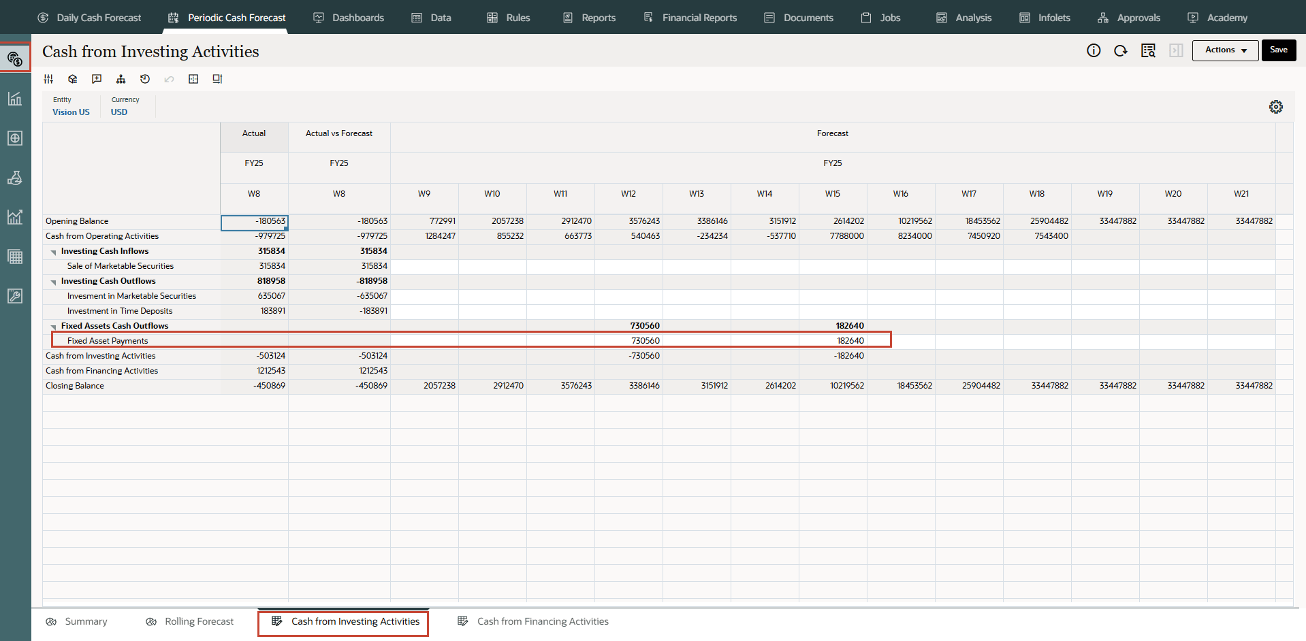Open the bar chart sidebar icon
Screen dimensions: 1306x641
pos(15,99)
